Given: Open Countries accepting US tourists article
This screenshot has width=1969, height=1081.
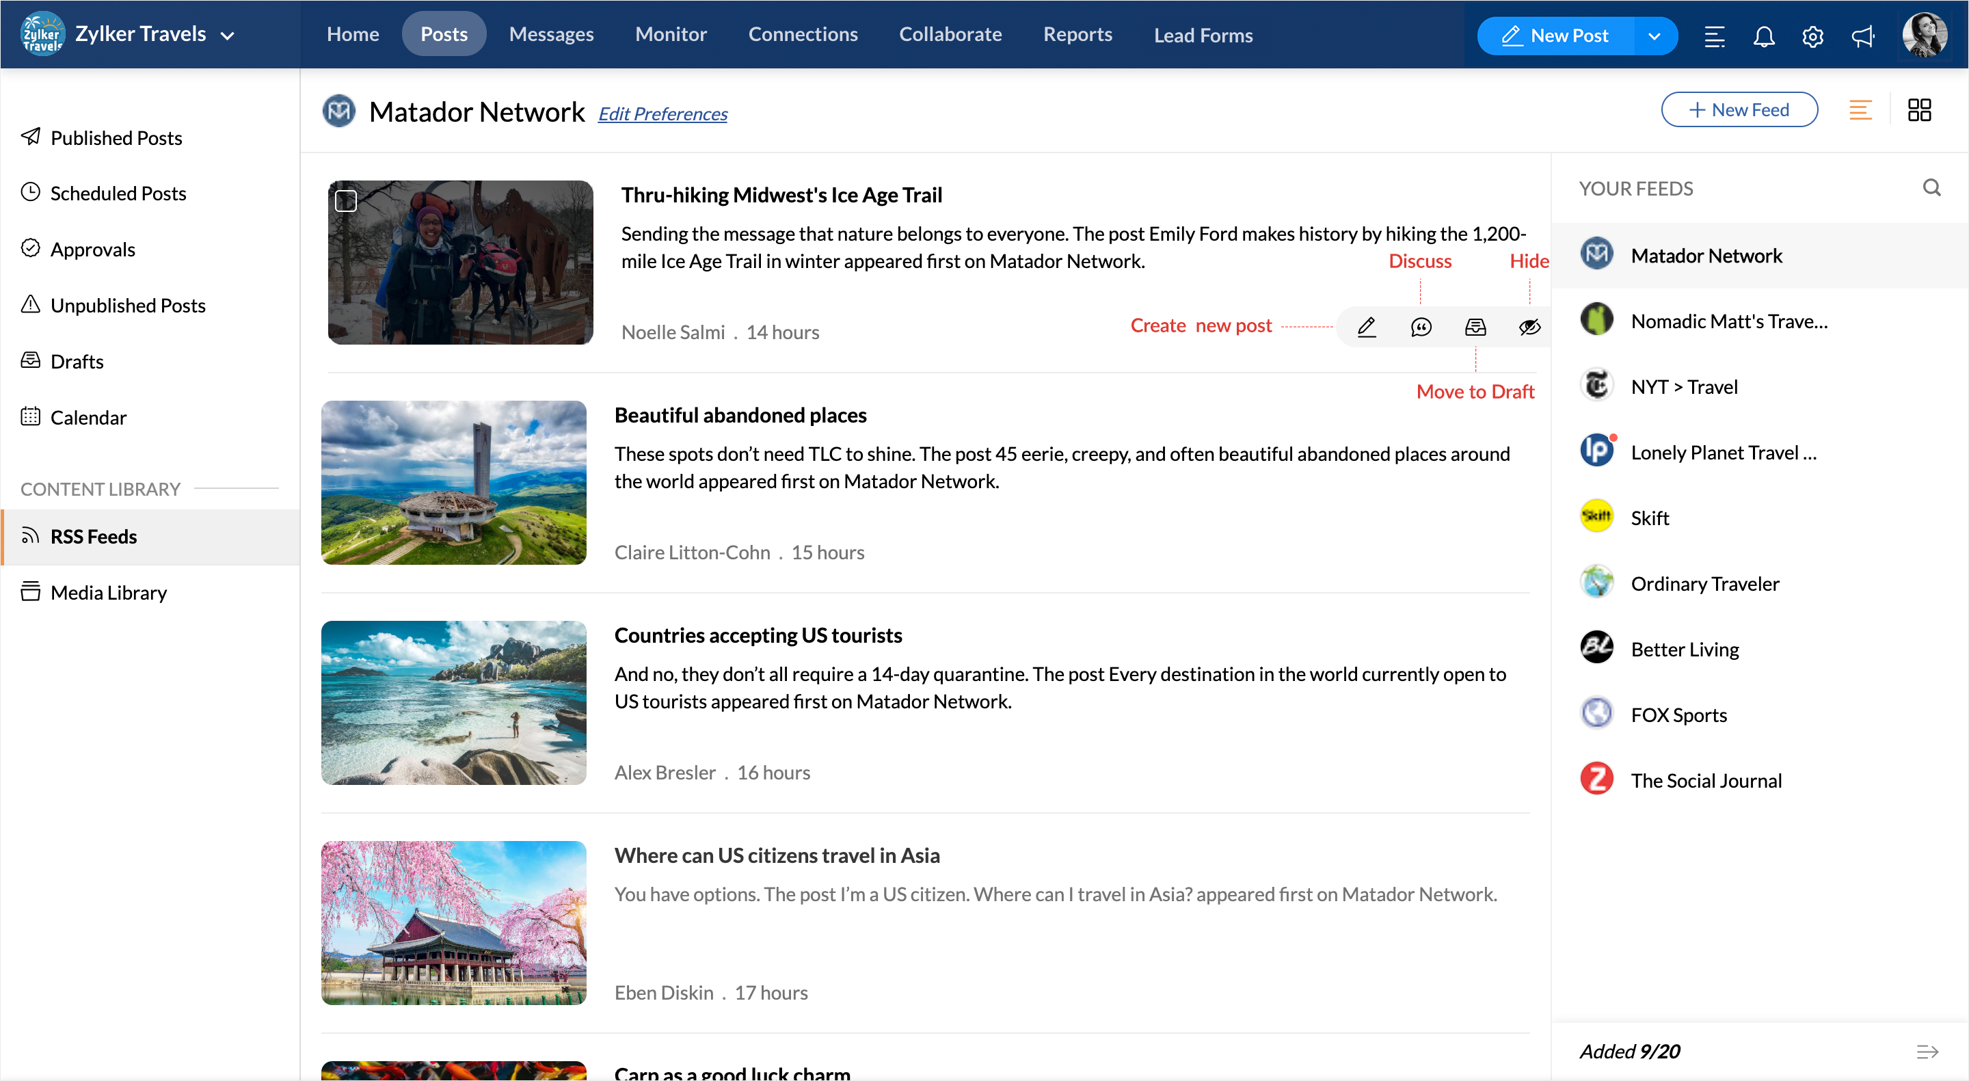Looking at the screenshot, I should [758, 636].
